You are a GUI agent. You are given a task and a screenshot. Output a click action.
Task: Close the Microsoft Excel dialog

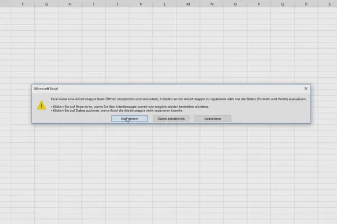coord(306,88)
